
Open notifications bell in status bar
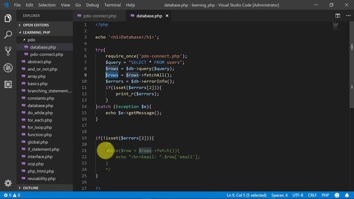coord(347,195)
